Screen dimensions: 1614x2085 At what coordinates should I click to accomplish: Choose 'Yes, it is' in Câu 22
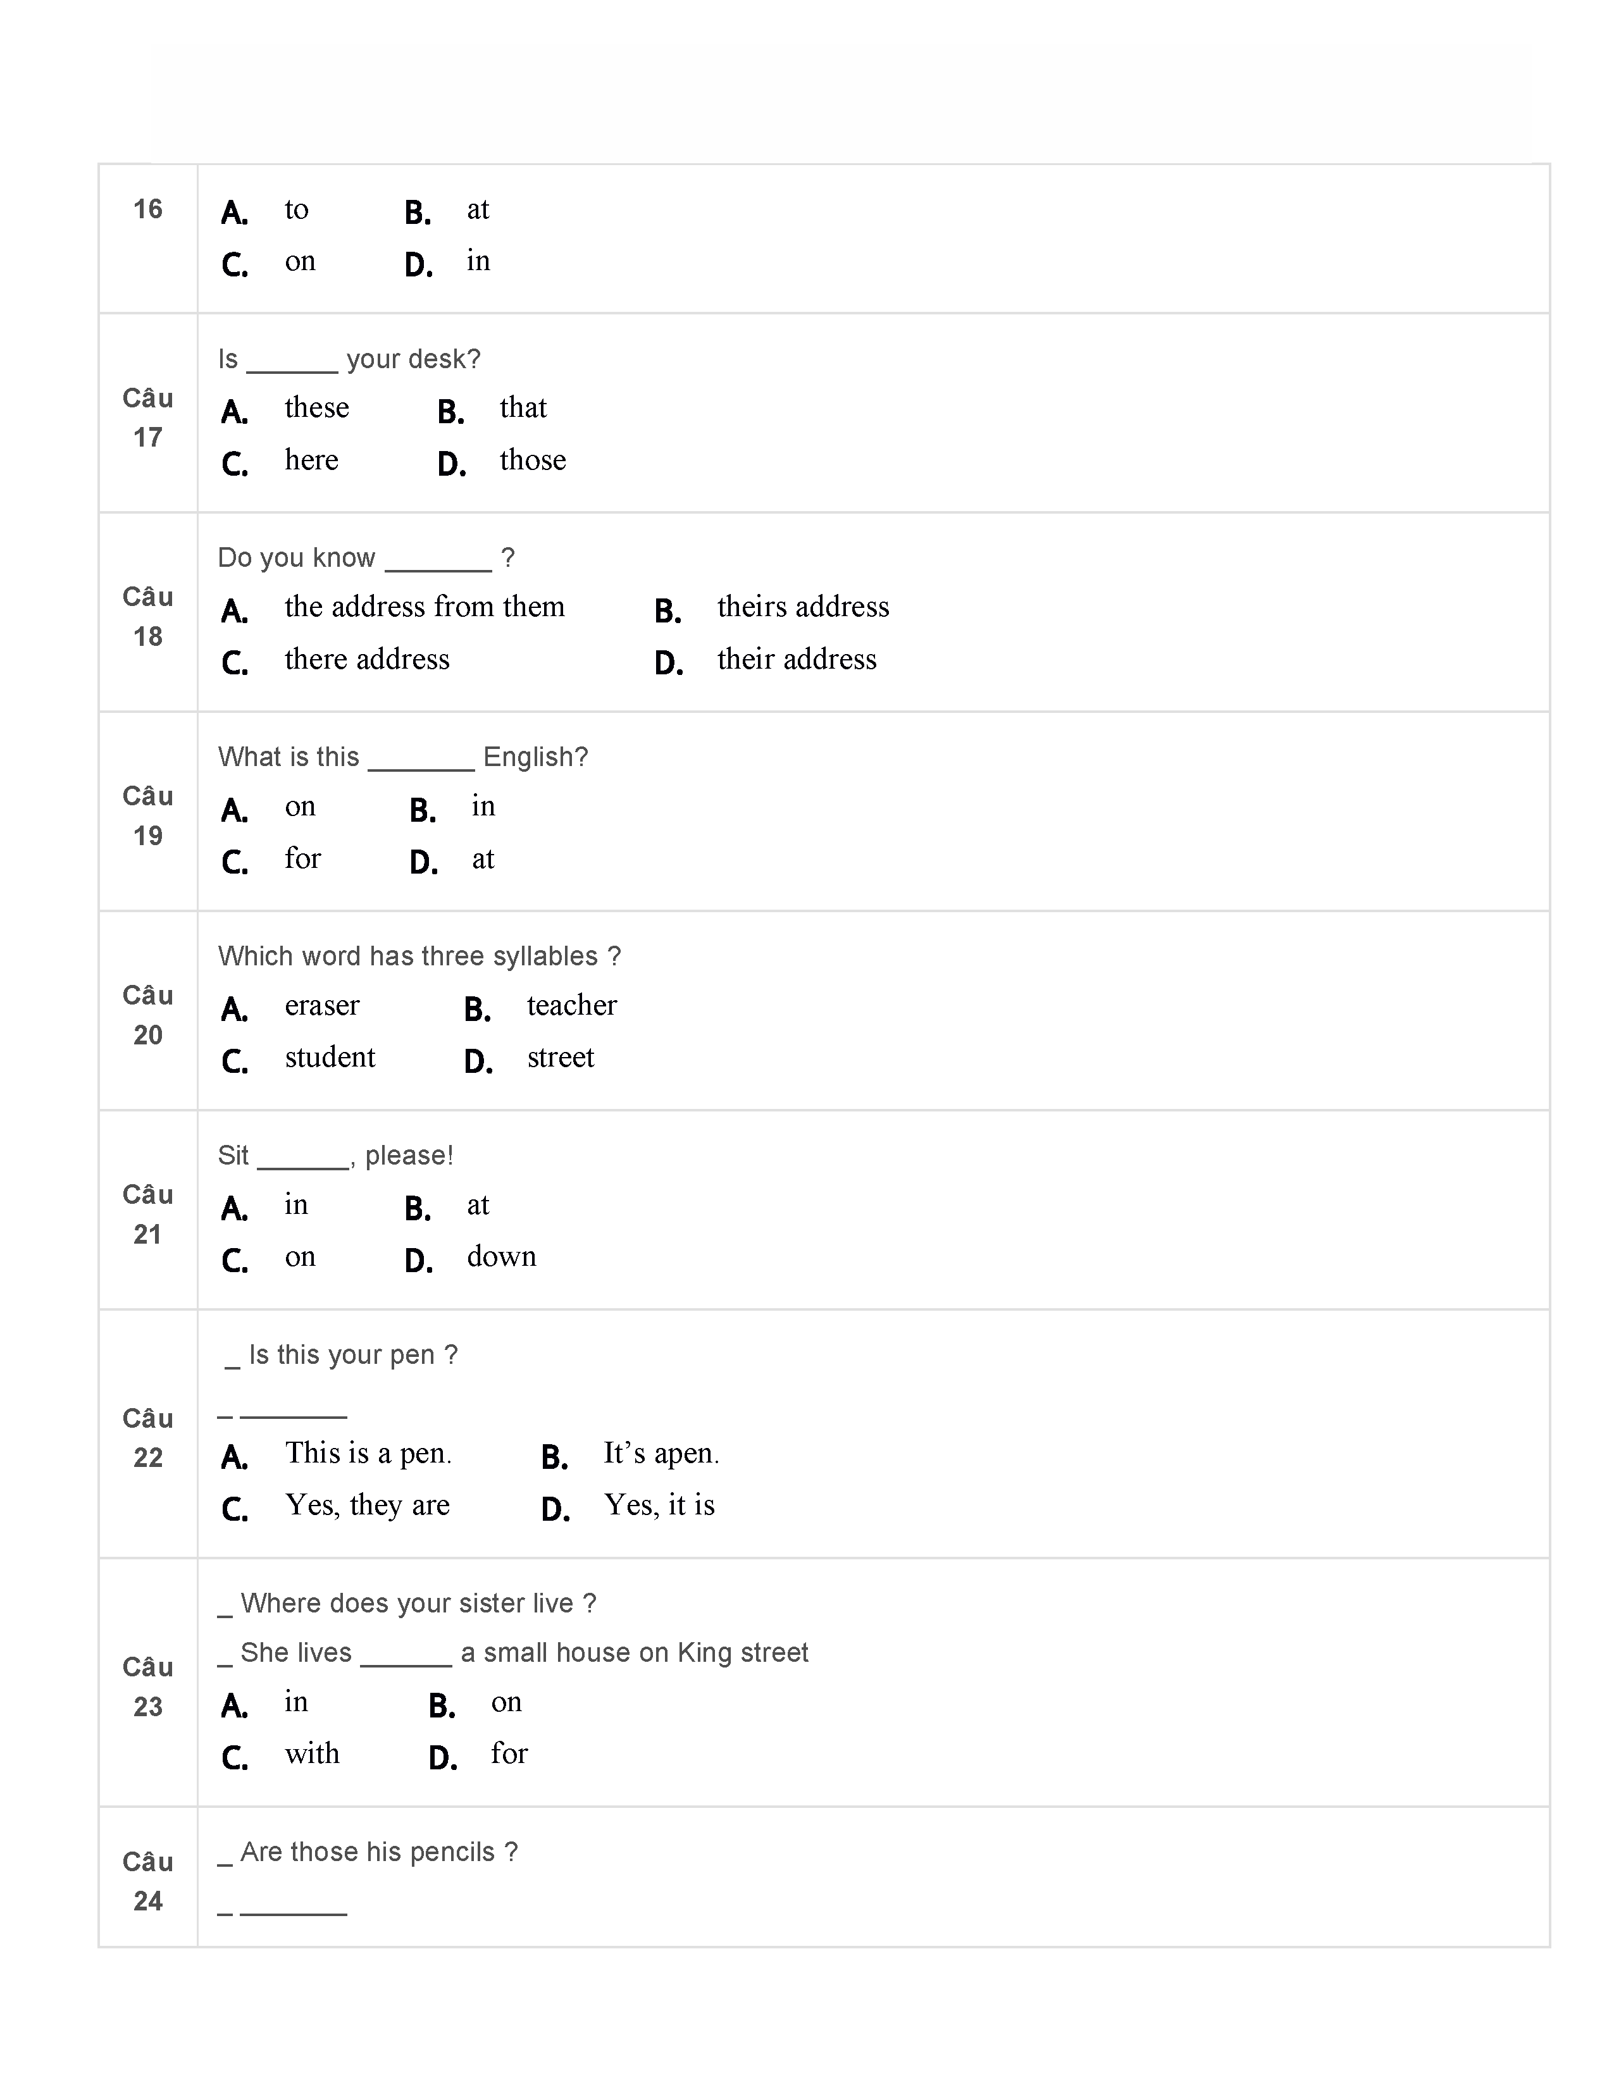659,1506
